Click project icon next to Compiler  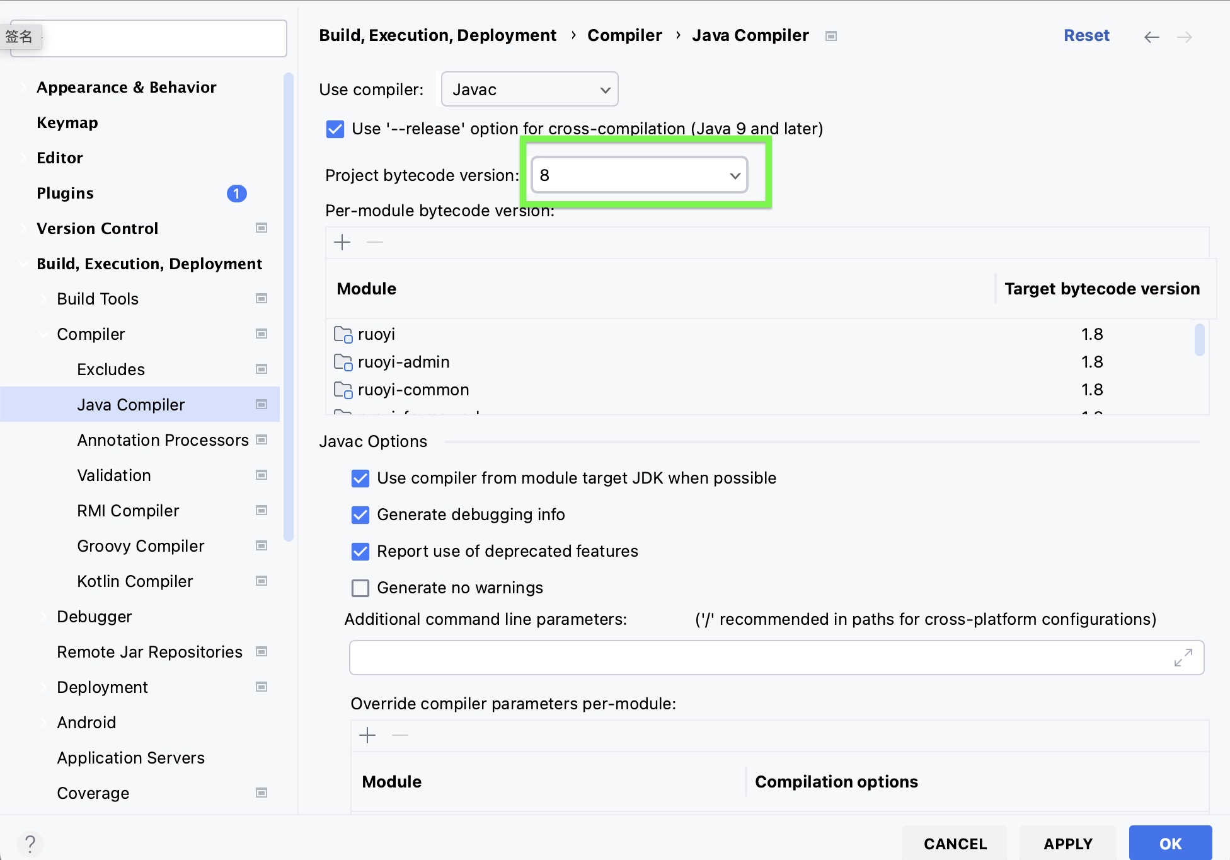coord(262,334)
